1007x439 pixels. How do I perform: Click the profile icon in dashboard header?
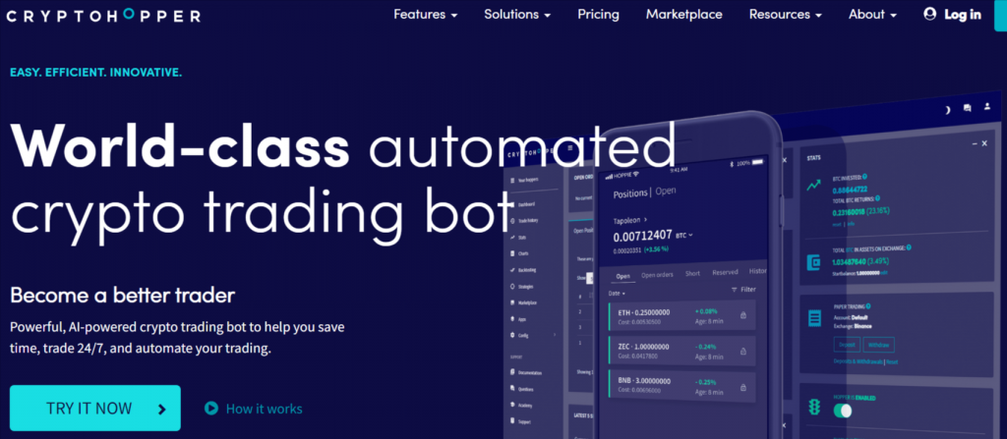(987, 108)
